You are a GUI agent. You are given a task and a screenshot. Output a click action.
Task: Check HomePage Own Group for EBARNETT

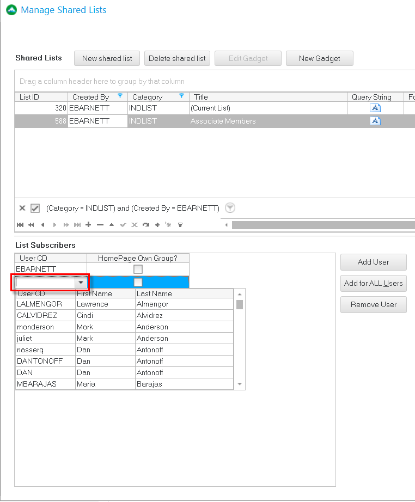tap(138, 270)
